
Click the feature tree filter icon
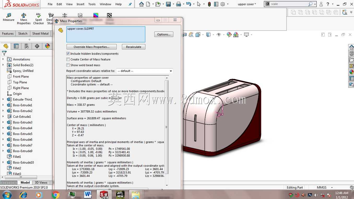(x=4, y=53)
